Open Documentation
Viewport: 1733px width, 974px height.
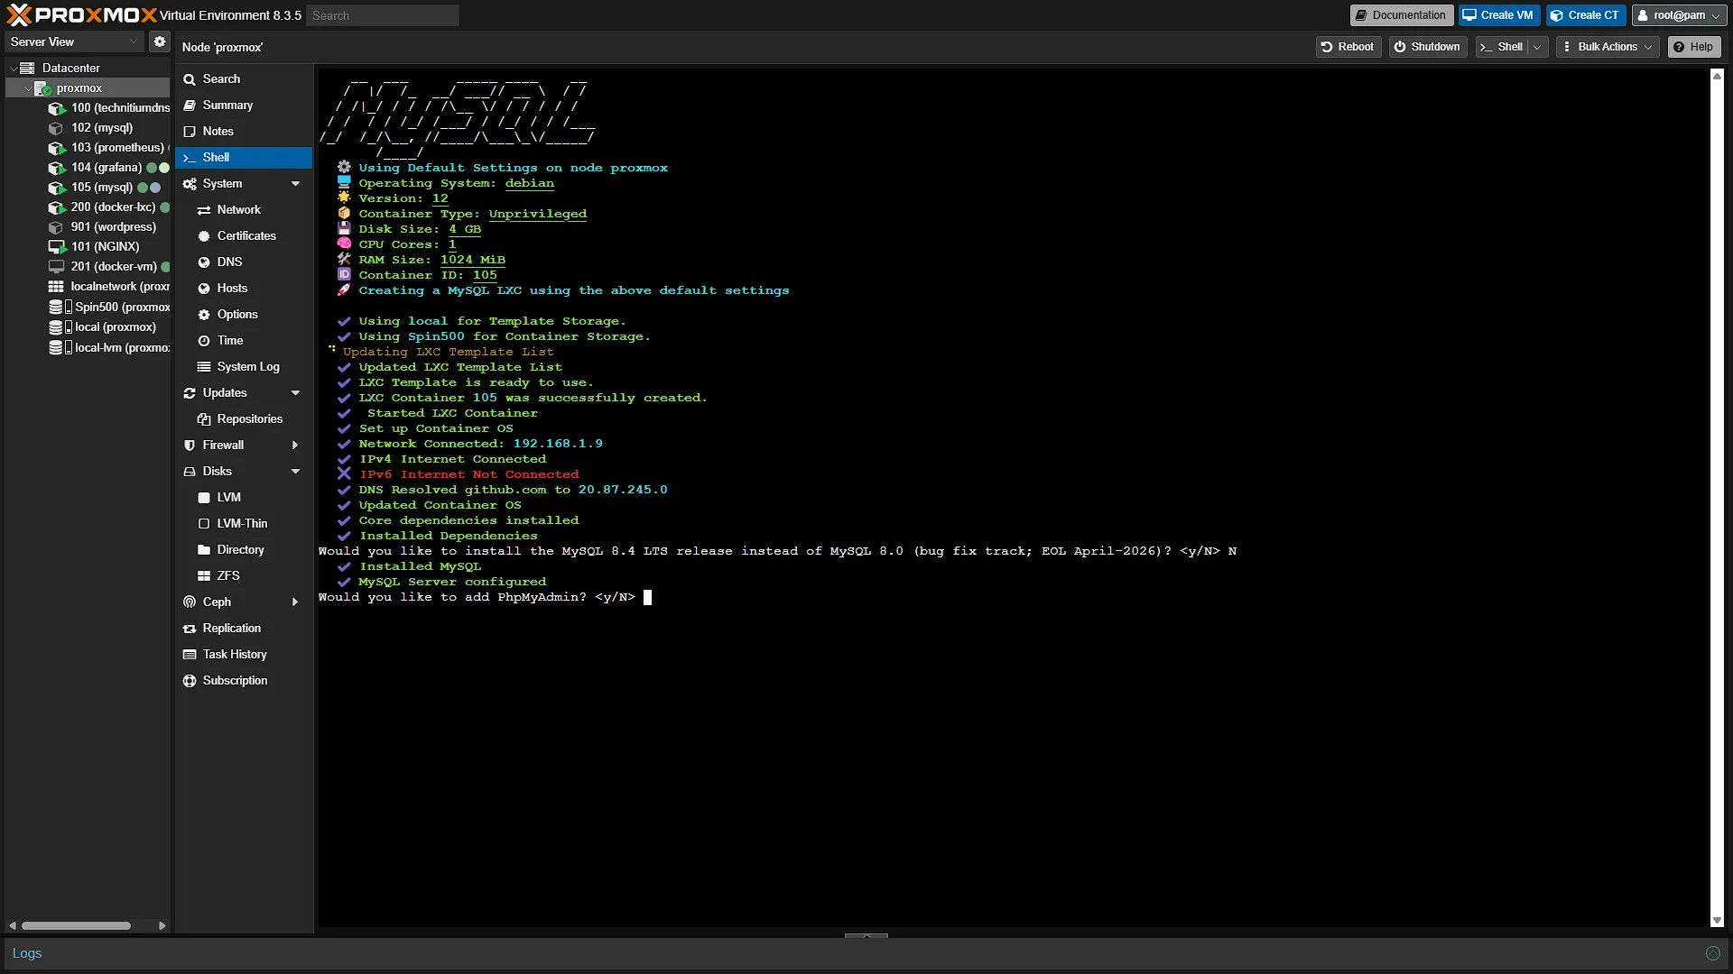(x=1401, y=15)
